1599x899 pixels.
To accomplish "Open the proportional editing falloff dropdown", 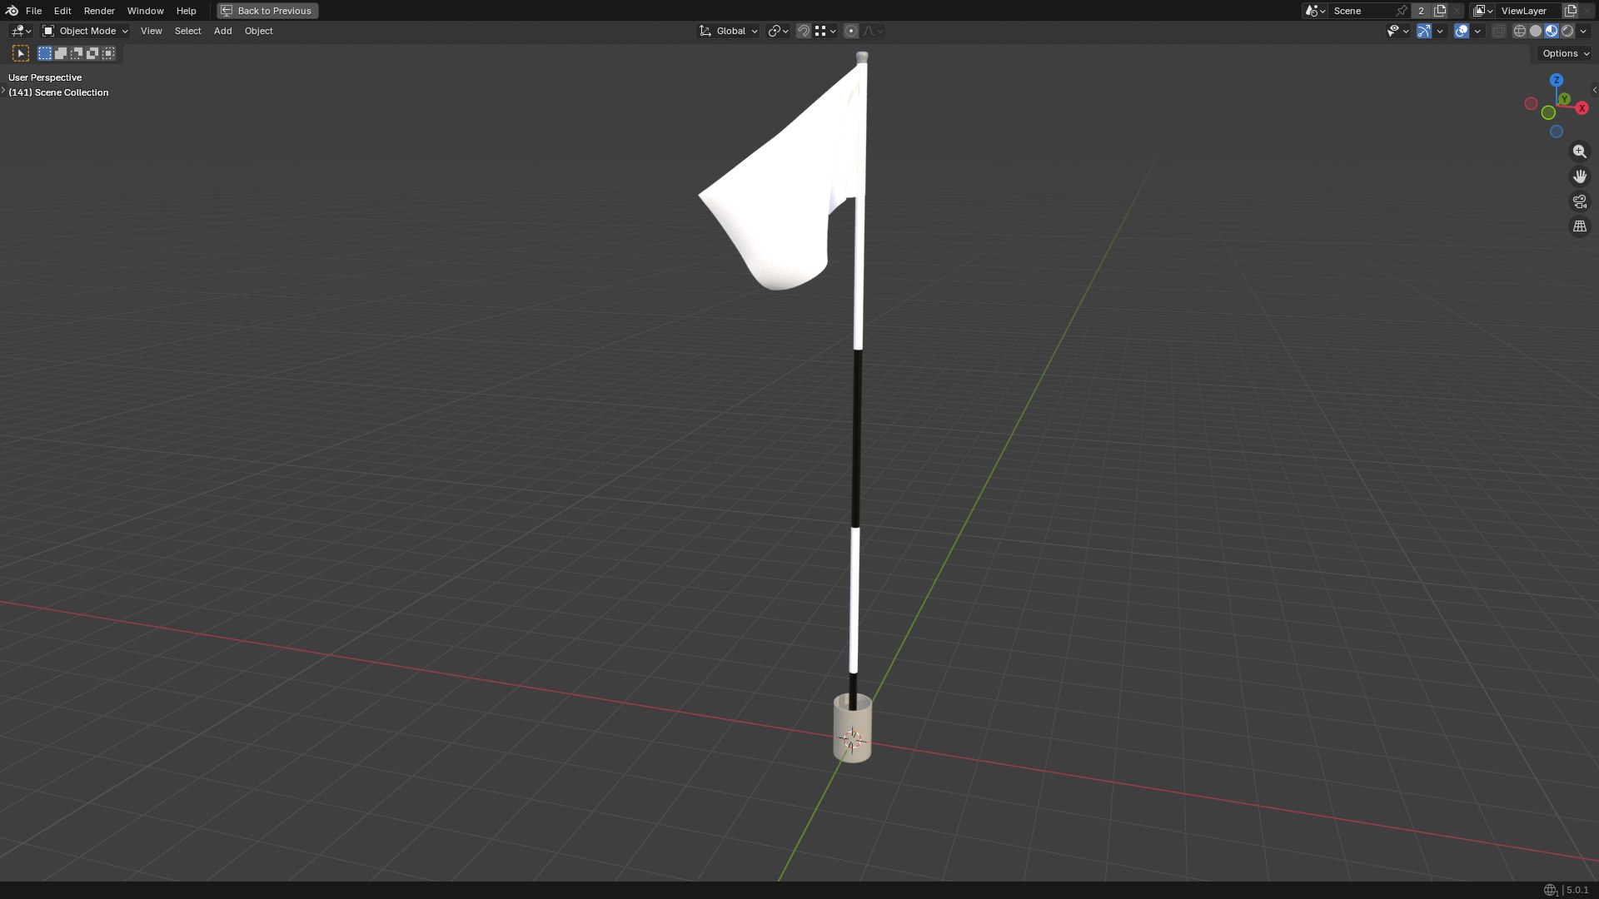I will coord(873,31).
